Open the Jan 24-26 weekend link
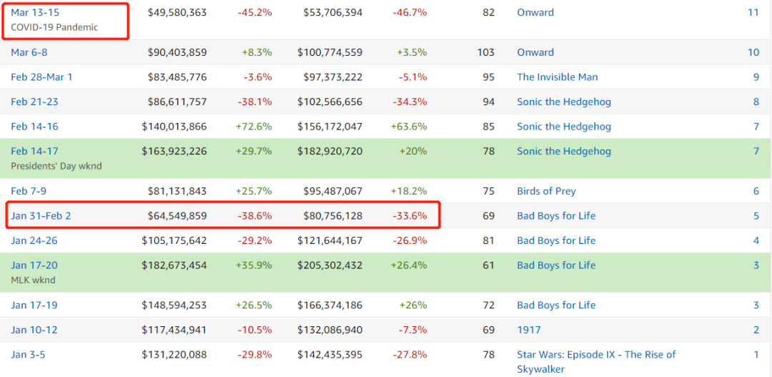The height and width of the screenshot is (377, 772). pos(34,240)
